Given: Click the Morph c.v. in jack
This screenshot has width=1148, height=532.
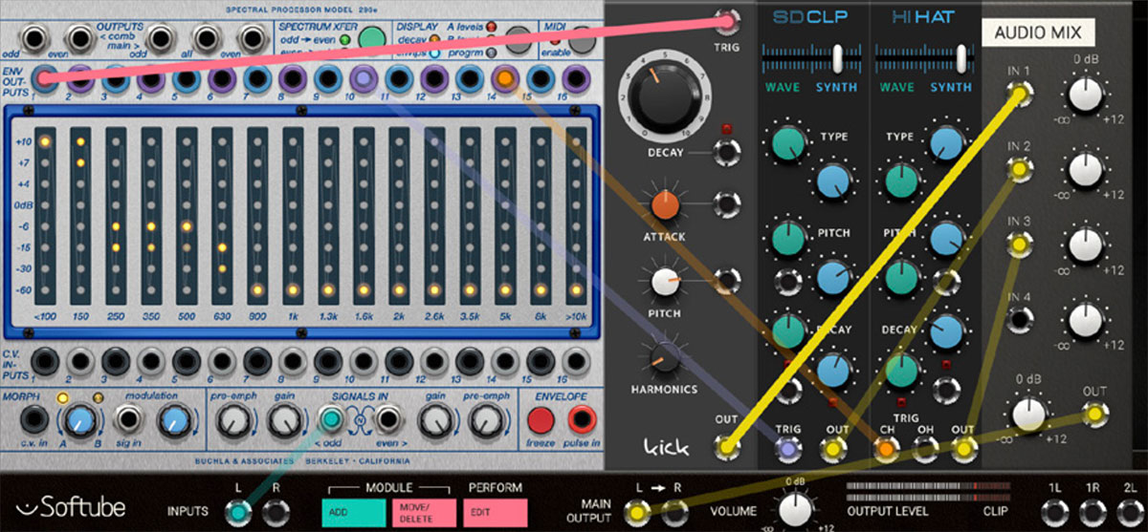Looking at the screenshot, I should pyautogui.click(x=34, y=419).
